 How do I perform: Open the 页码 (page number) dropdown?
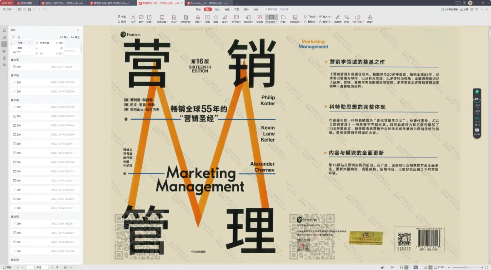(x=174, y=19)
